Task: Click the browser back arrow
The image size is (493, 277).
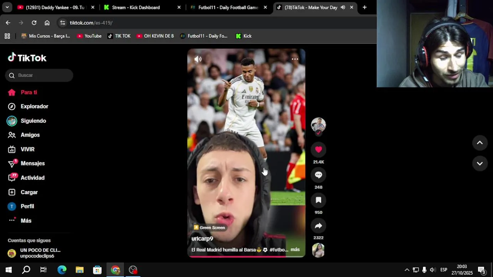Action: pos(8,23)
